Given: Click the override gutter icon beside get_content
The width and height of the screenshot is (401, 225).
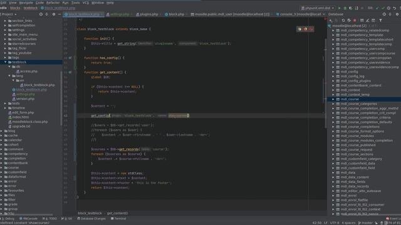Looking at the screenshot, I should [x=70, y=72].
